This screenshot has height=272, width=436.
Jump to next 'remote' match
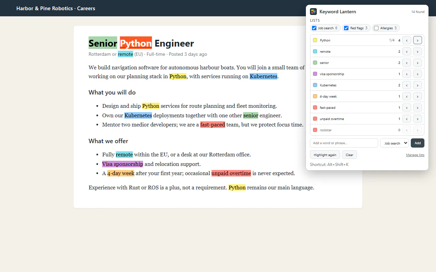click(x=418, y=51)
